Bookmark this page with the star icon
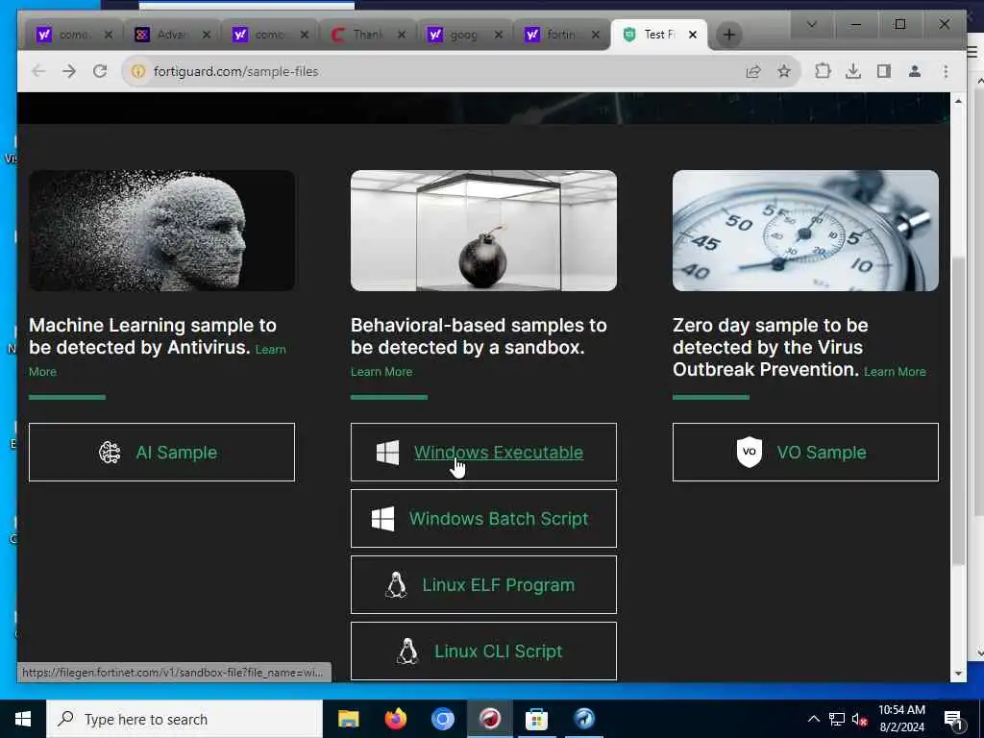The height and width of the screenshot is (738, 984). 784,71
